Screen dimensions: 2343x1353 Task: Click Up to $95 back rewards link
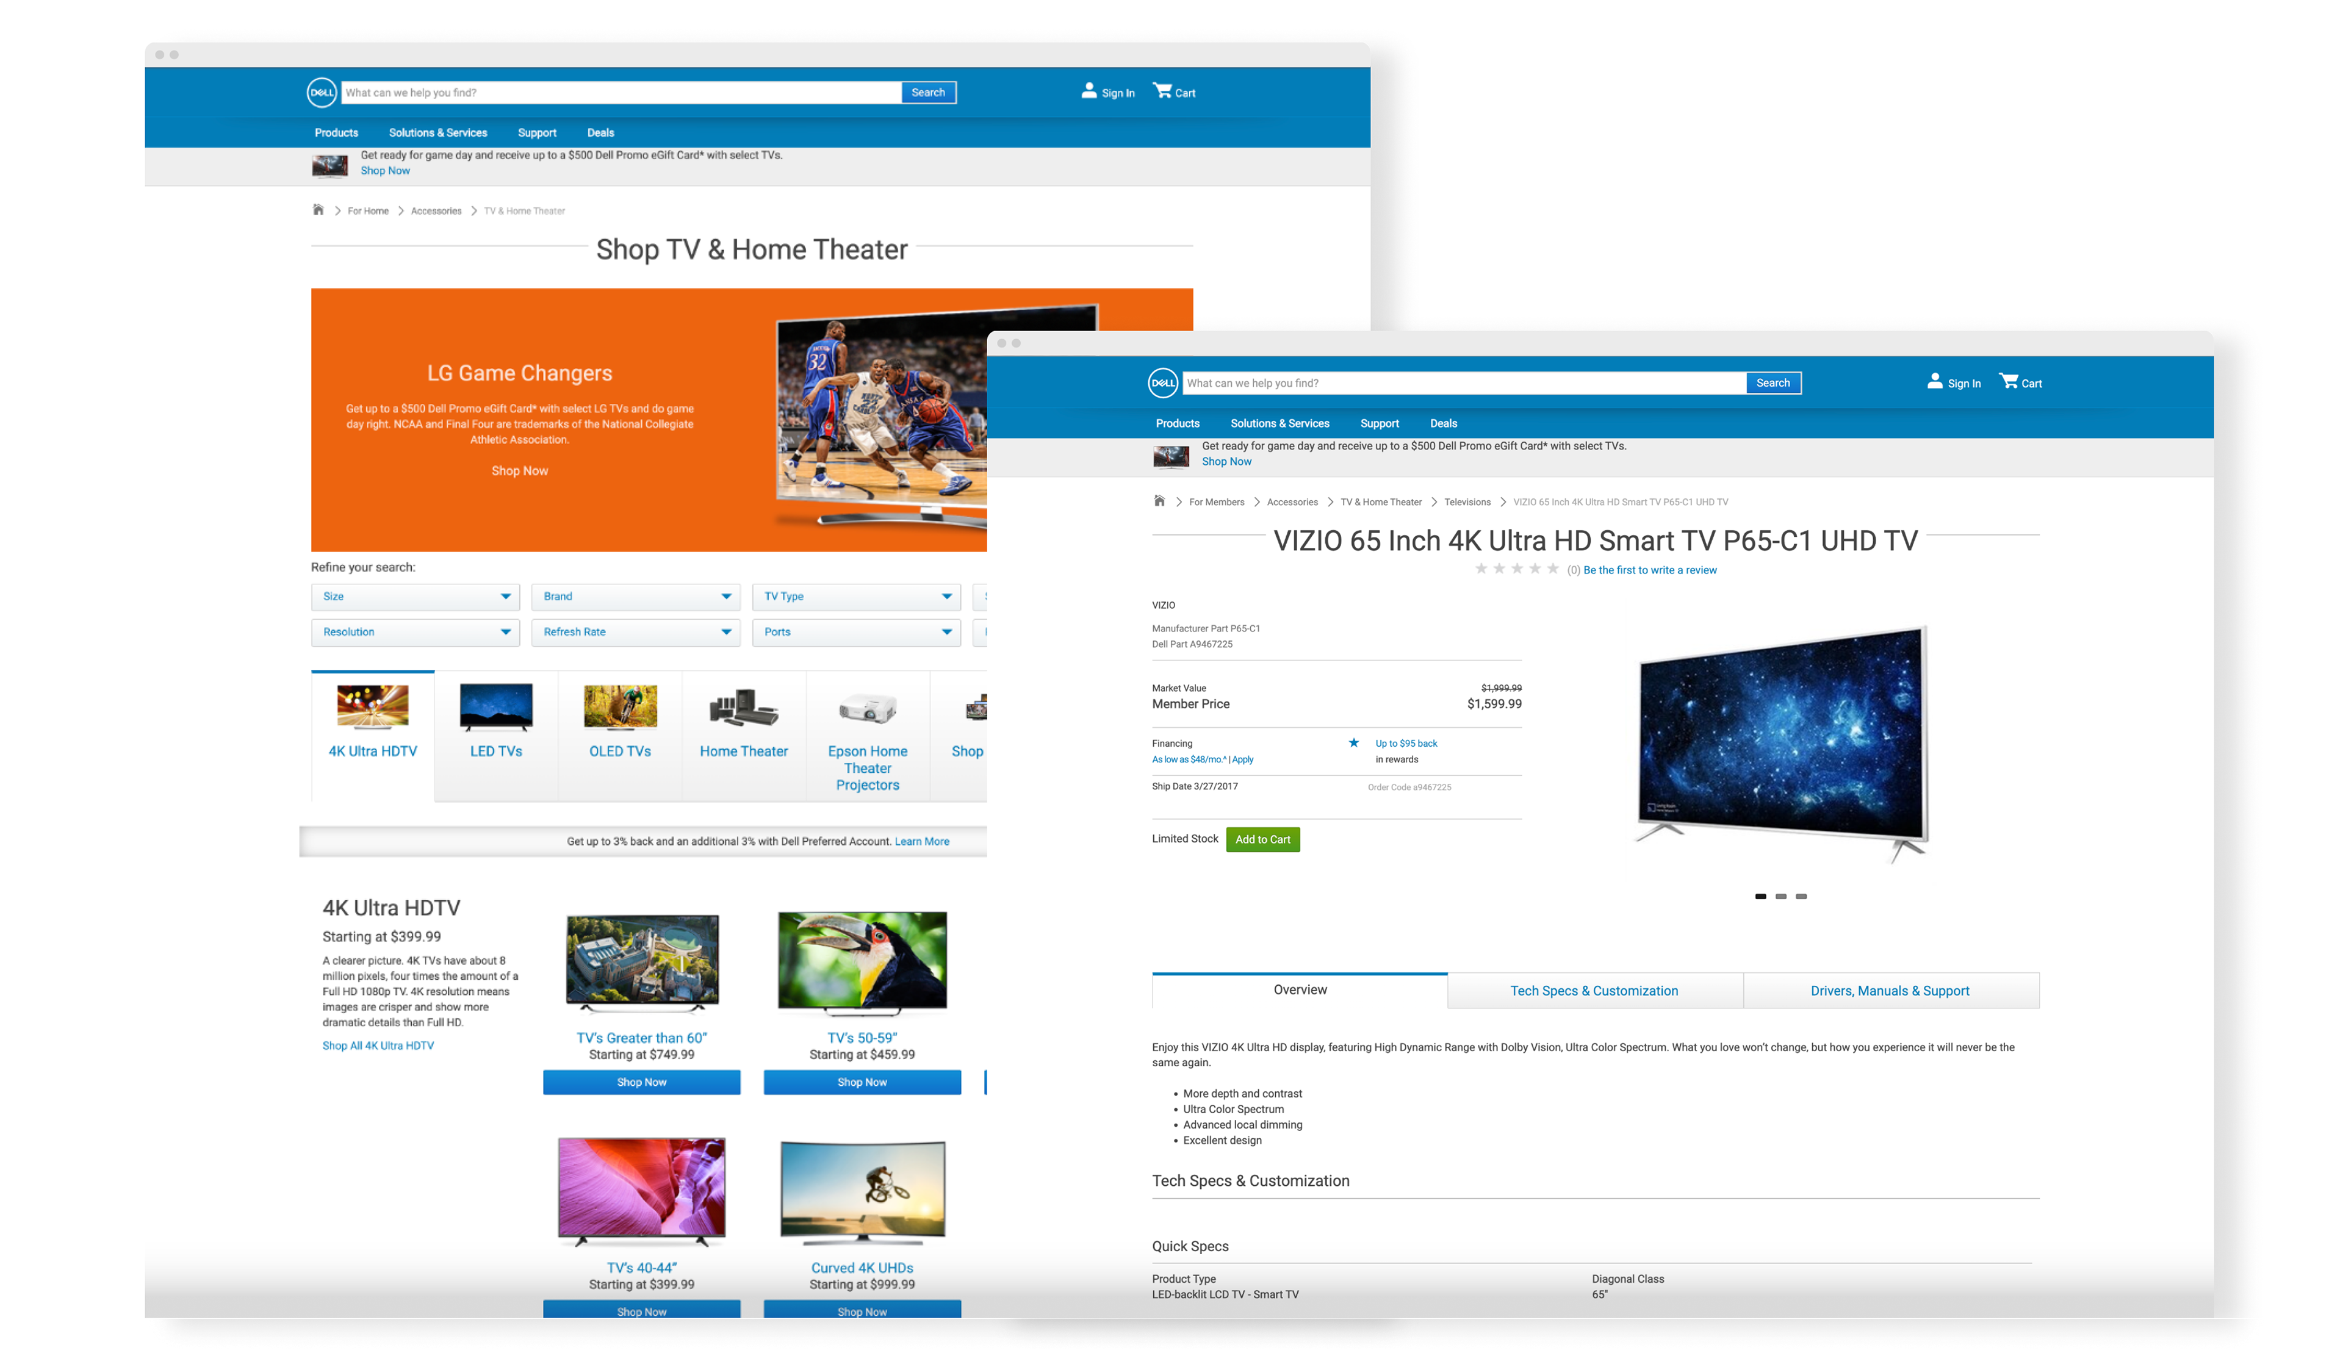[x=1406, y=744]
